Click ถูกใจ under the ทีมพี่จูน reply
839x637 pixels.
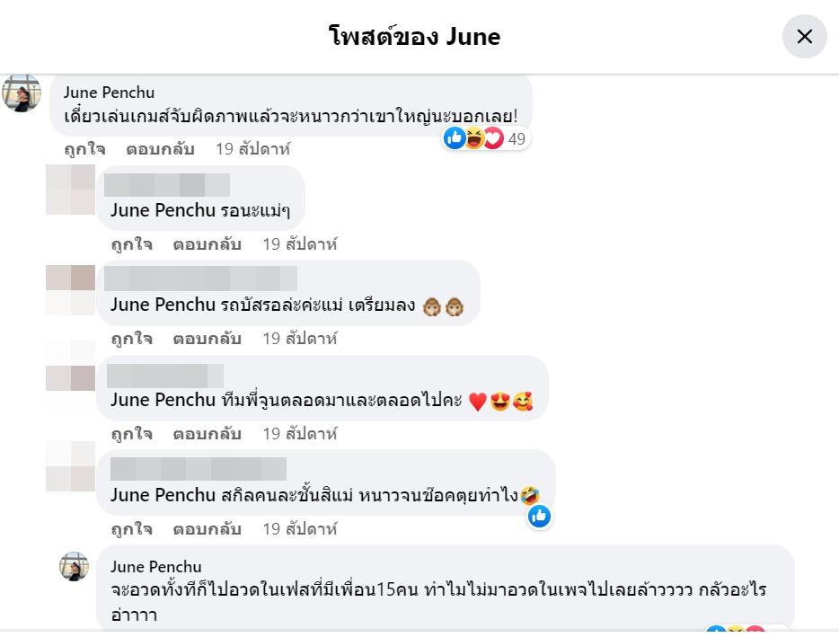click(131, 434)
